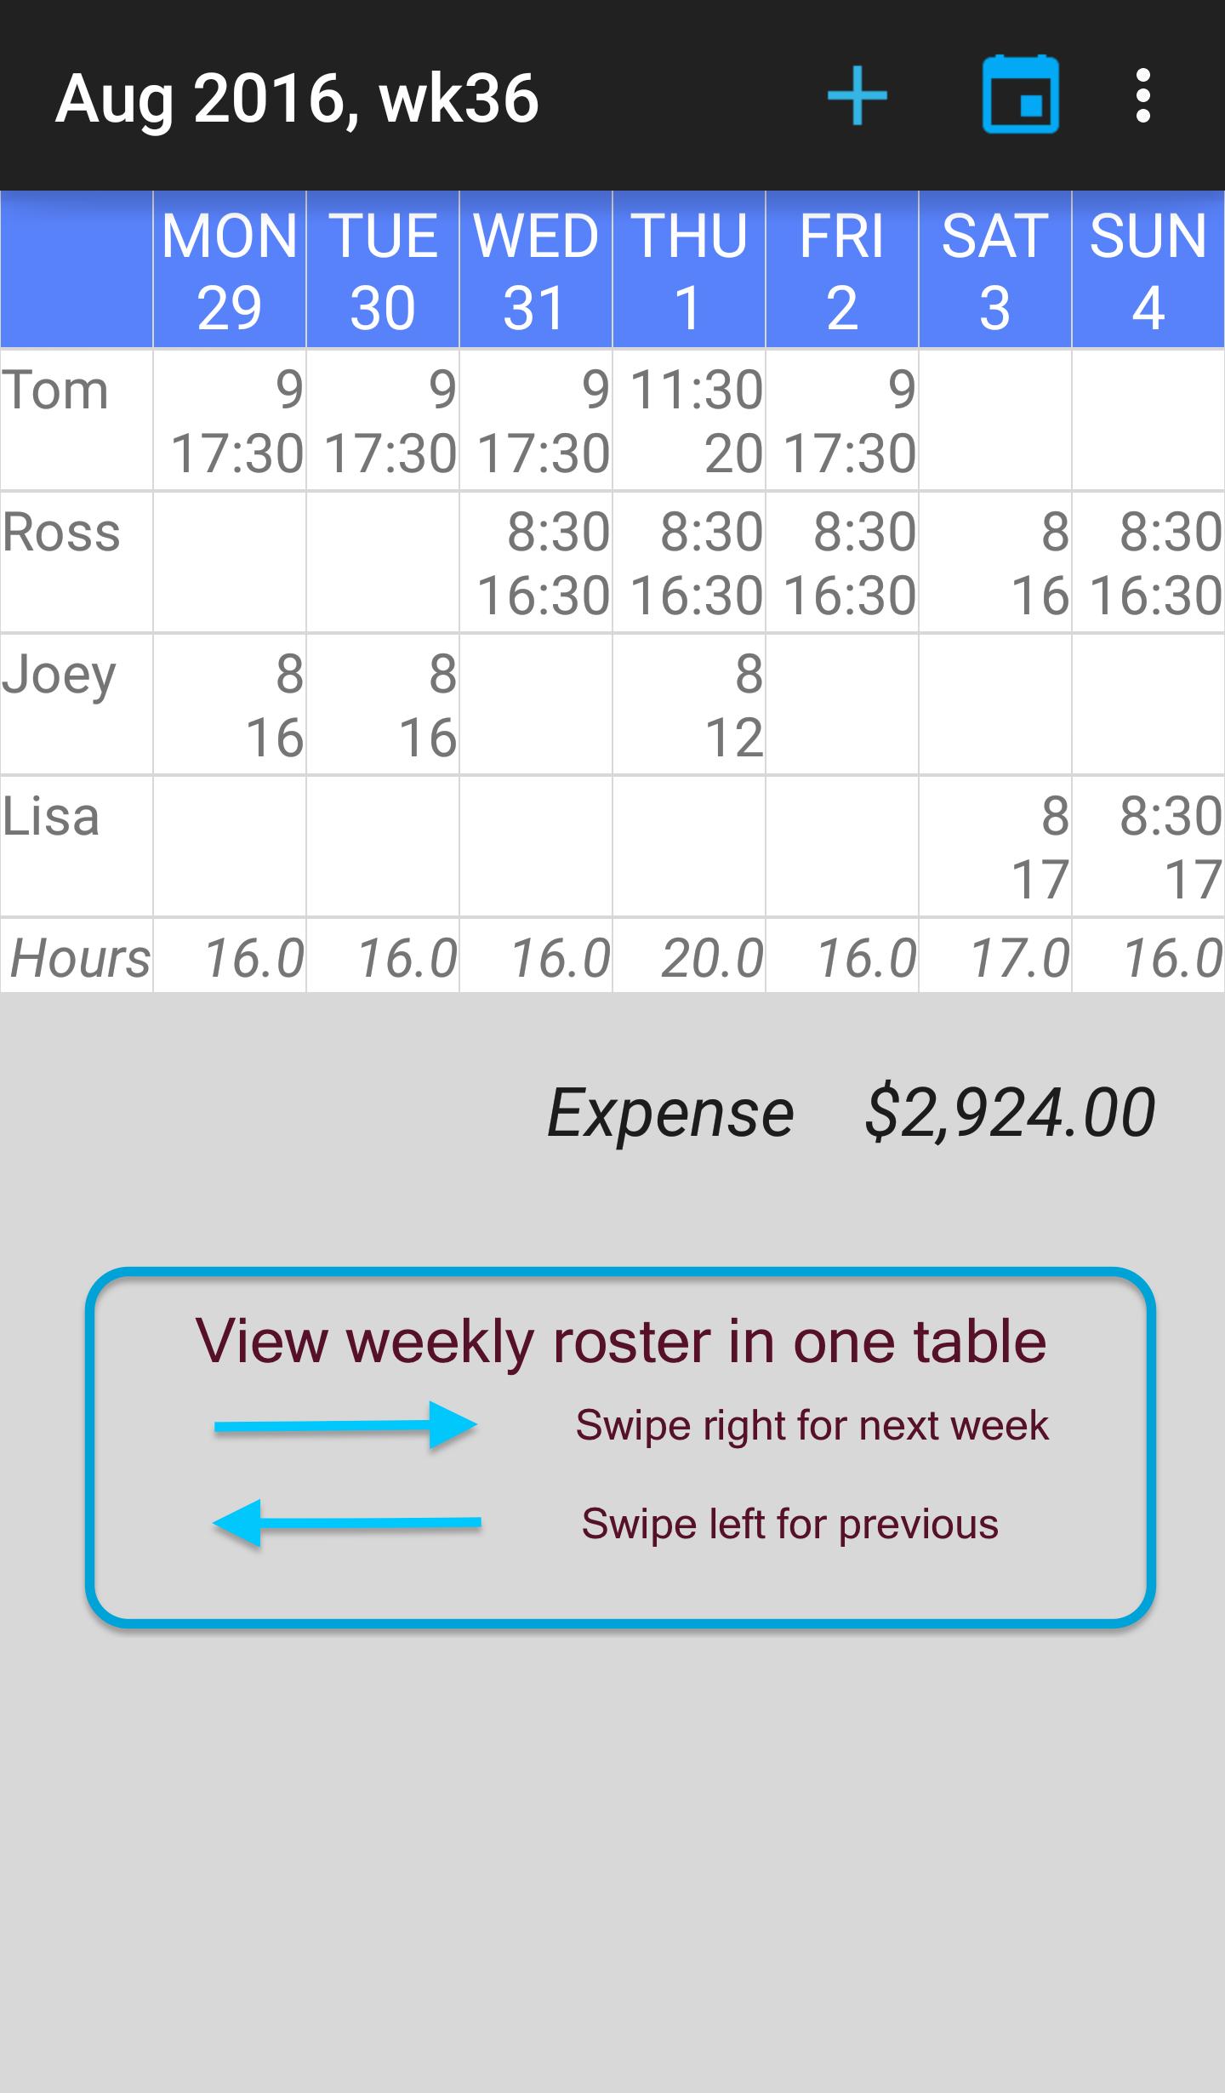Select the SUN 4 column header
Image resolution: width=1225 pixels, height=2093 pixels.
click(1148, 271)
